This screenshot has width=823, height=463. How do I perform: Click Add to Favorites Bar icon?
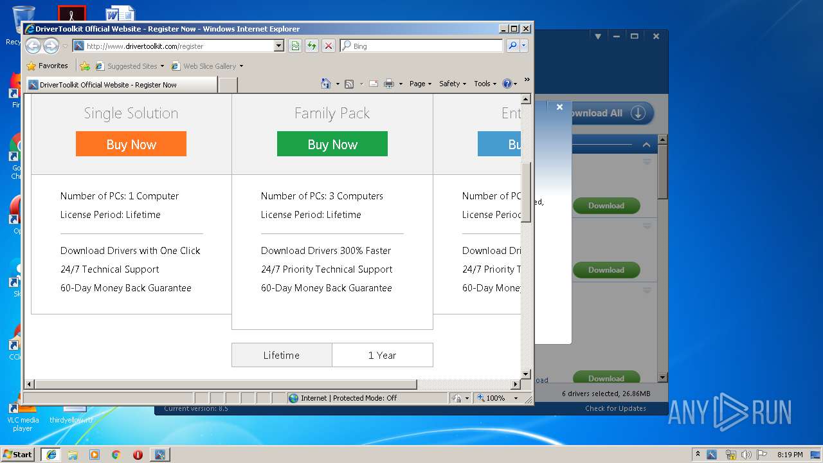pyautogui.click(x=84, y=66)
